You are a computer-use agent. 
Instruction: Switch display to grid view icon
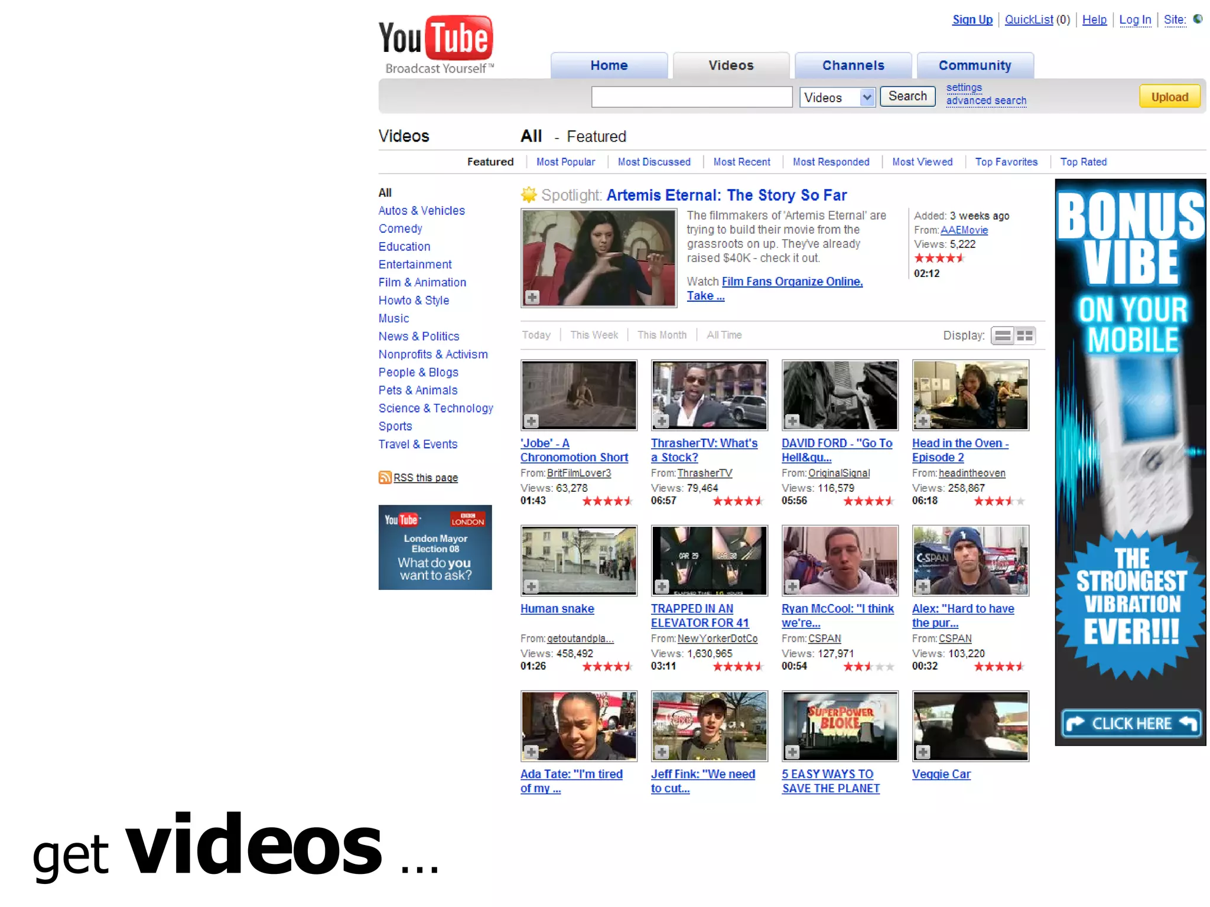point(1025,335)
